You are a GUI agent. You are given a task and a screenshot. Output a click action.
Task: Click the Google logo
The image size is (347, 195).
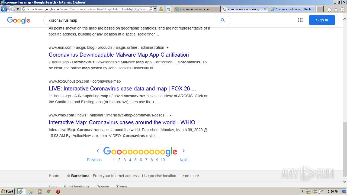click(18, 20)
